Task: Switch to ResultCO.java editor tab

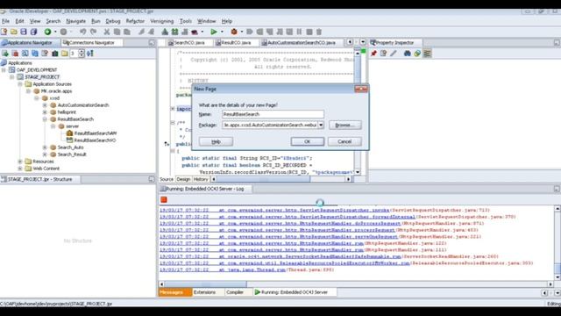Action: tap(236, 43)
